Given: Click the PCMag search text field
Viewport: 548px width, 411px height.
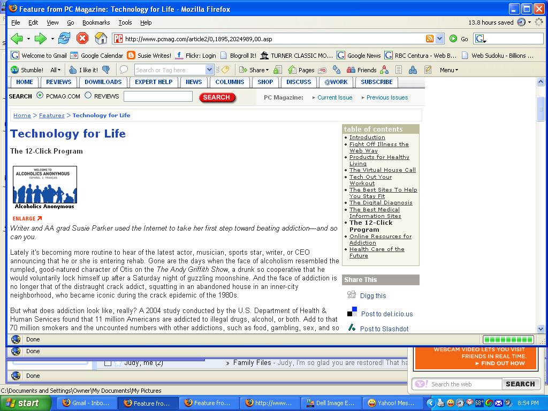Looking at the screenshot, I should (158, 96).
